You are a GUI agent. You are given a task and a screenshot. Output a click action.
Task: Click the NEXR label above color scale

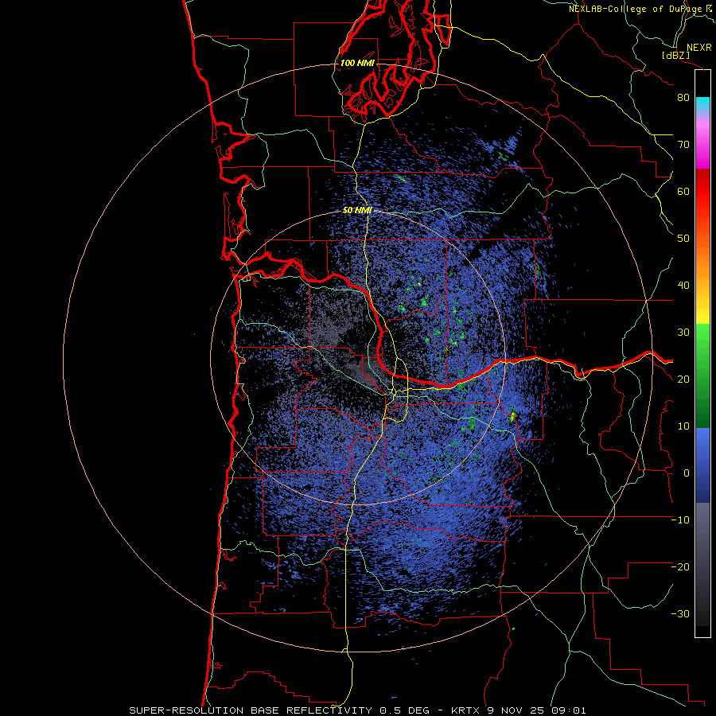pyautogui.click(x=698, y=48)
